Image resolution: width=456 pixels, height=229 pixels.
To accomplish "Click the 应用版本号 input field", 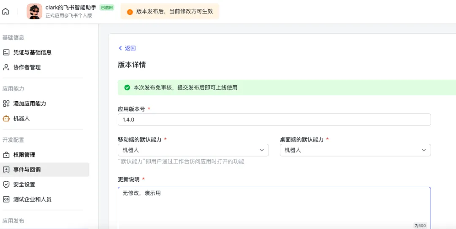I will click(274, 120).
